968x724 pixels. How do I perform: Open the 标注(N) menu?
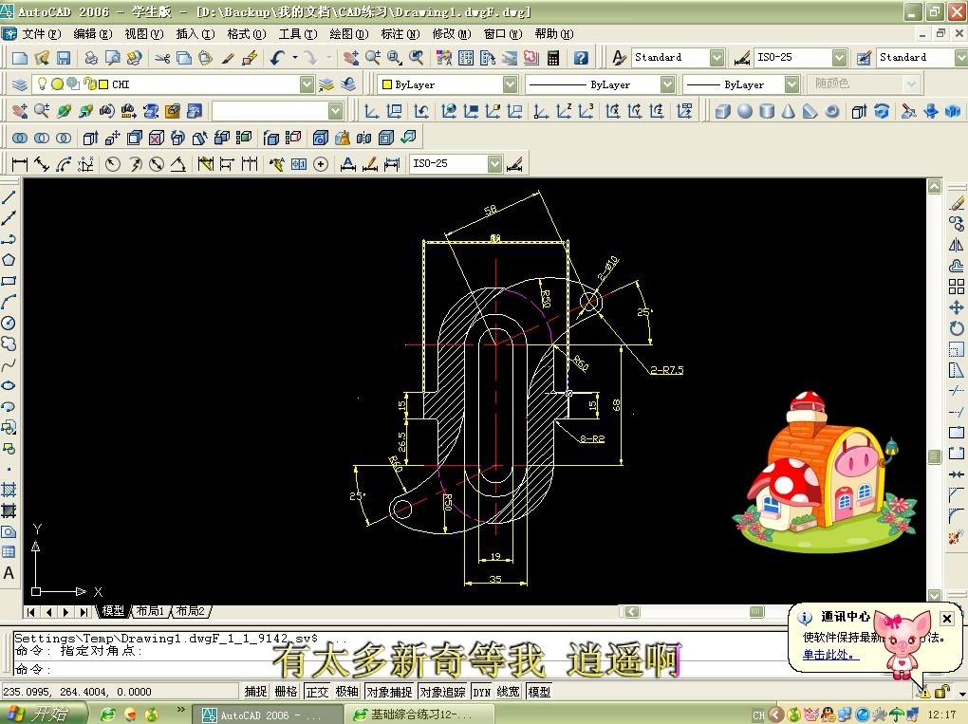coord(400,34)
